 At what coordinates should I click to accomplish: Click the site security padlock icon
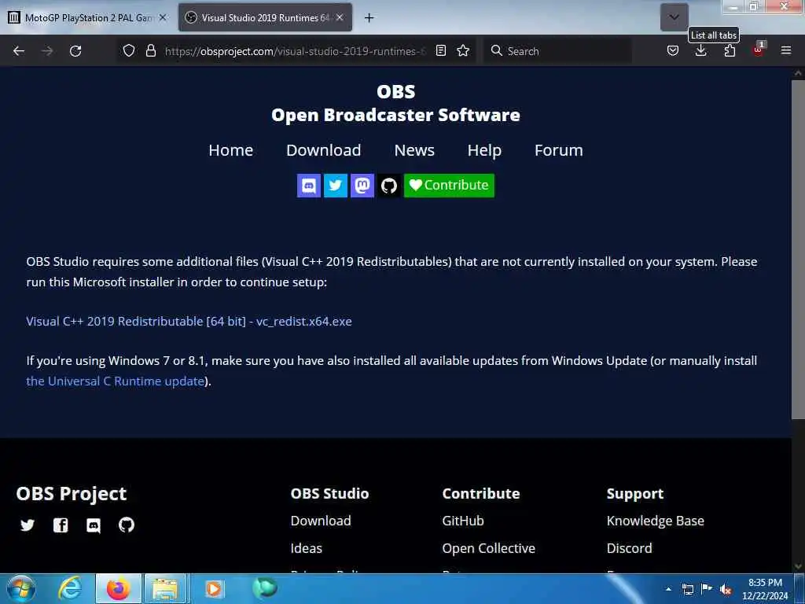150,50
